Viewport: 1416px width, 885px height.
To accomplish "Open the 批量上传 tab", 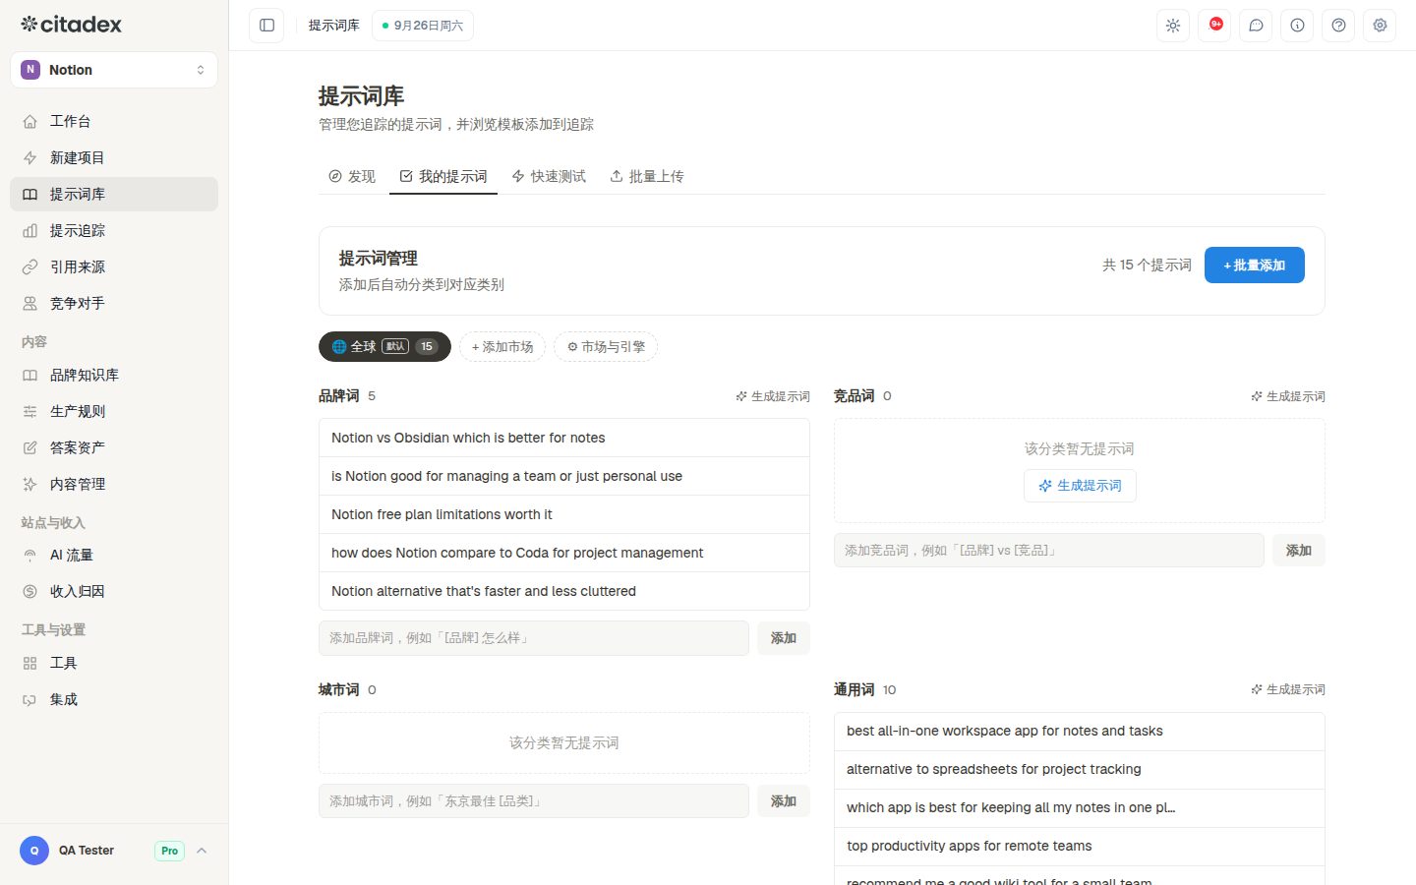I will point(647,176).
